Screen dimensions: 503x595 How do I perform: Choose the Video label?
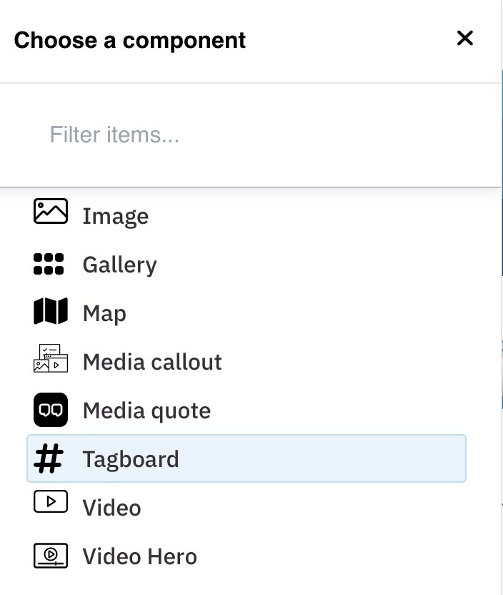click(x=111, y=508)
